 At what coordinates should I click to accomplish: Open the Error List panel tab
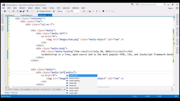coord(14,92)
